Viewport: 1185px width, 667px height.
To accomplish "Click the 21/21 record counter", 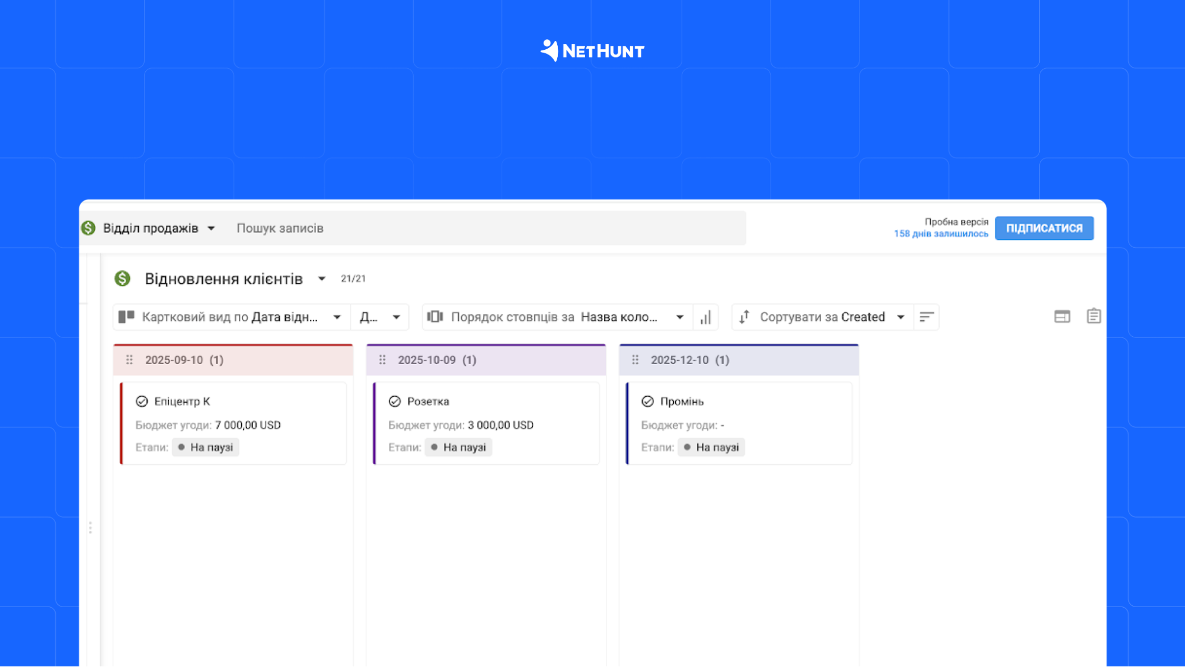I will 353,279.
